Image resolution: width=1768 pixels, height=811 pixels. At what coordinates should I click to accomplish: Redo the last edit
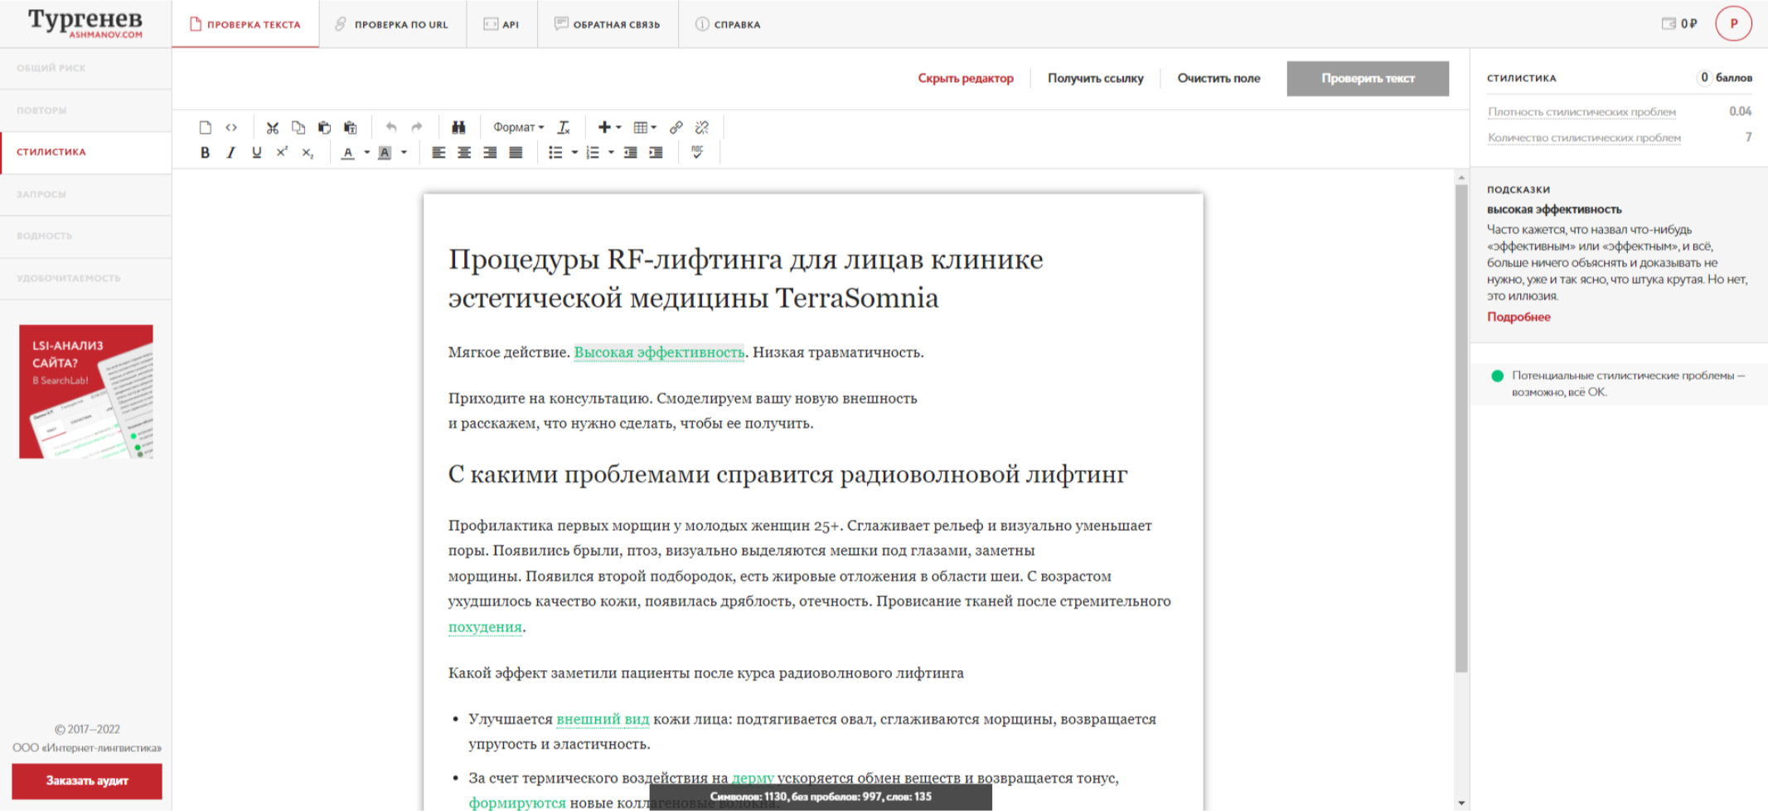pyautogui.click(x=417, y=127)
